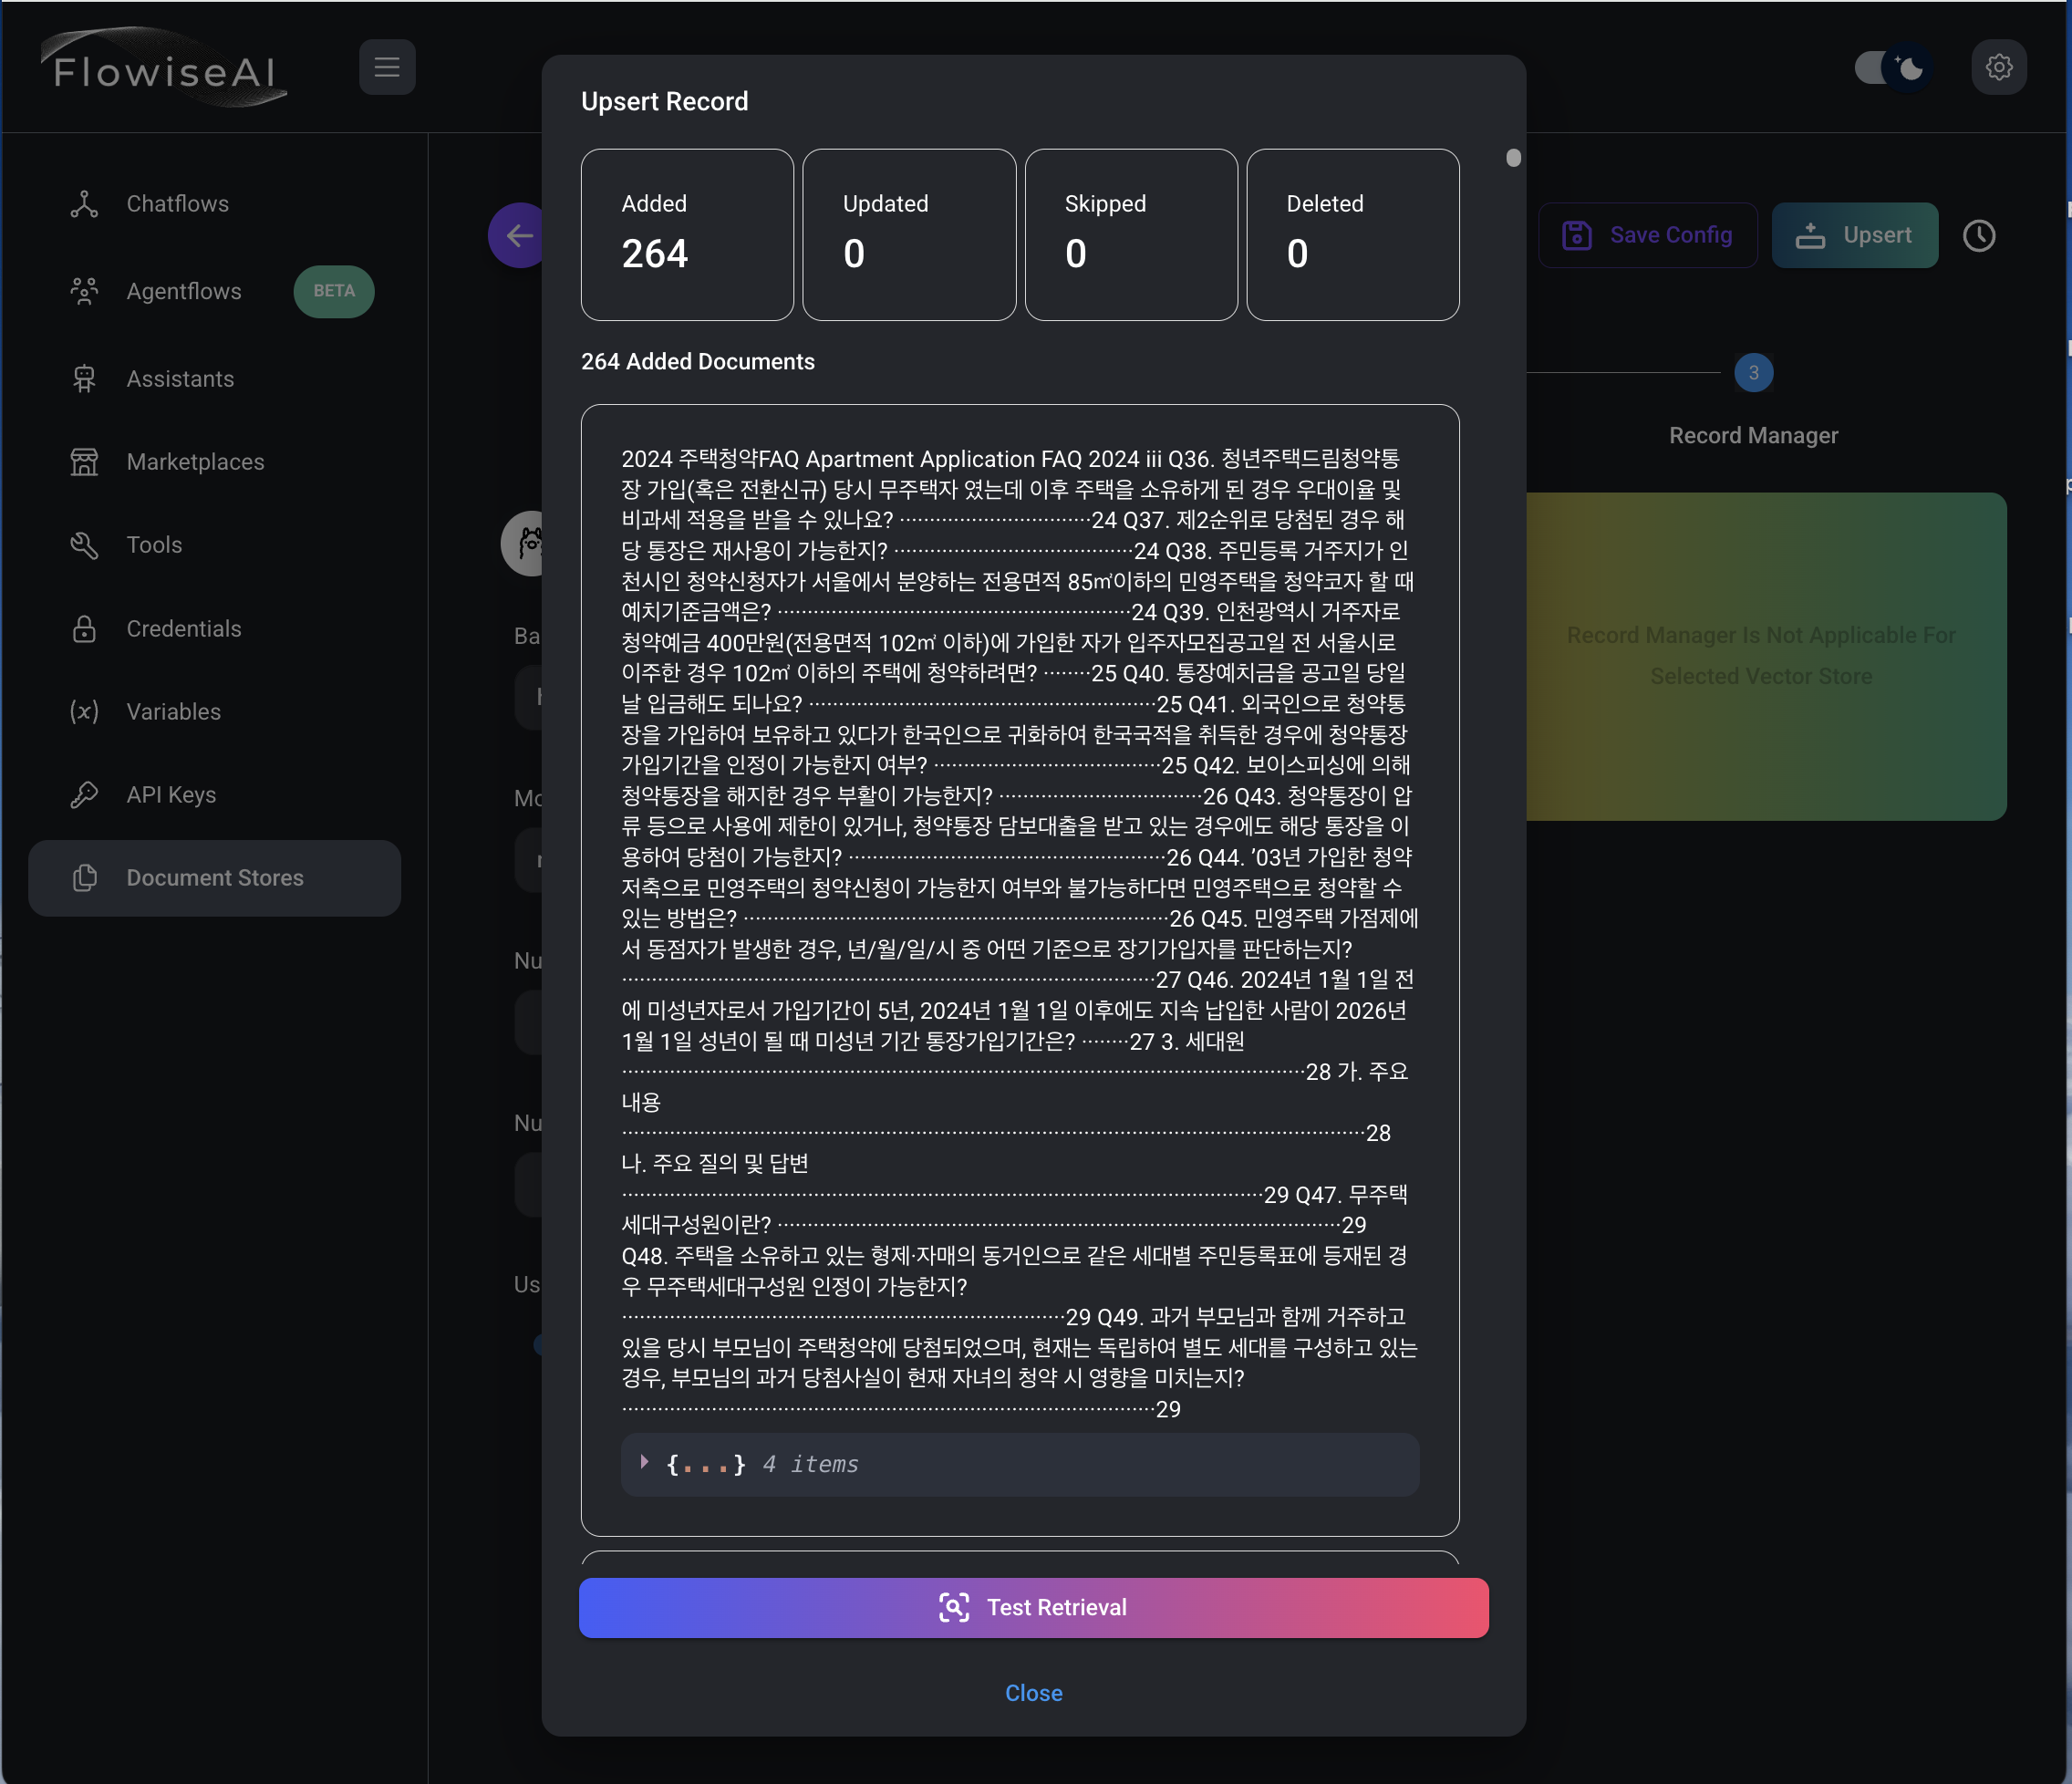Click the Upsert button

click(x=1854, y=236)
